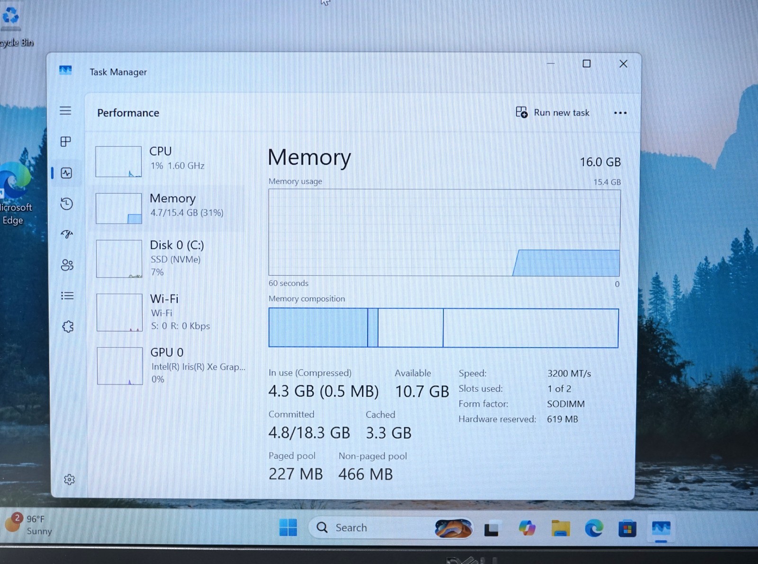Open the Windows Start menu
This screenshot has height=564, width=758.
(x=288, y=527)
